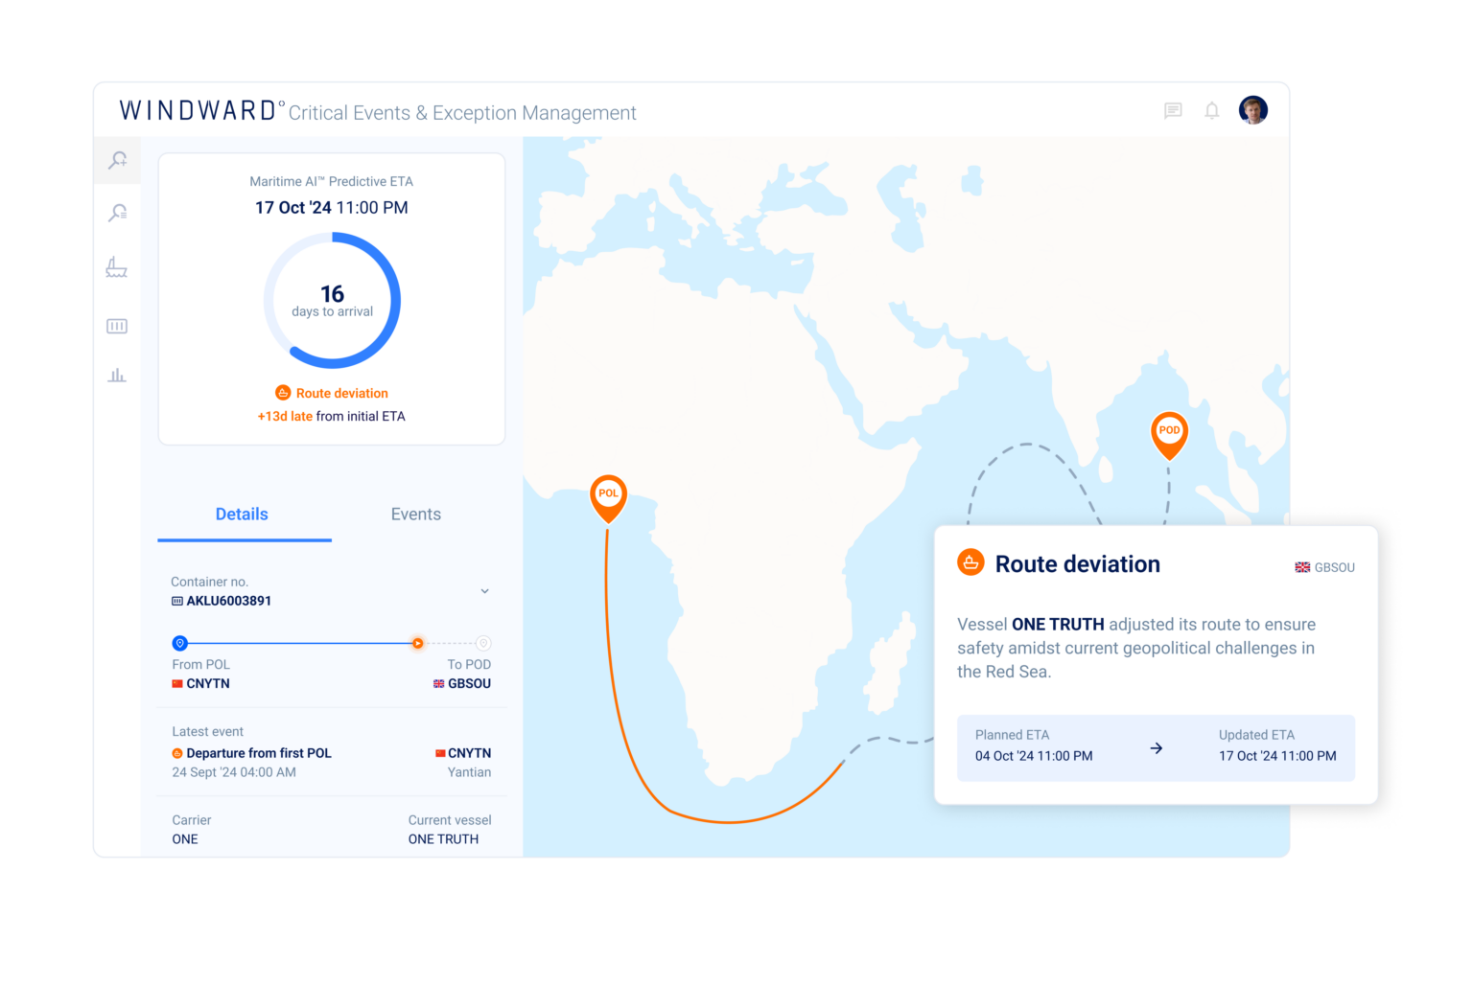Open the vessel tracking section via the ship icon
Screen dimensions: 1473x985
(117, 268)
